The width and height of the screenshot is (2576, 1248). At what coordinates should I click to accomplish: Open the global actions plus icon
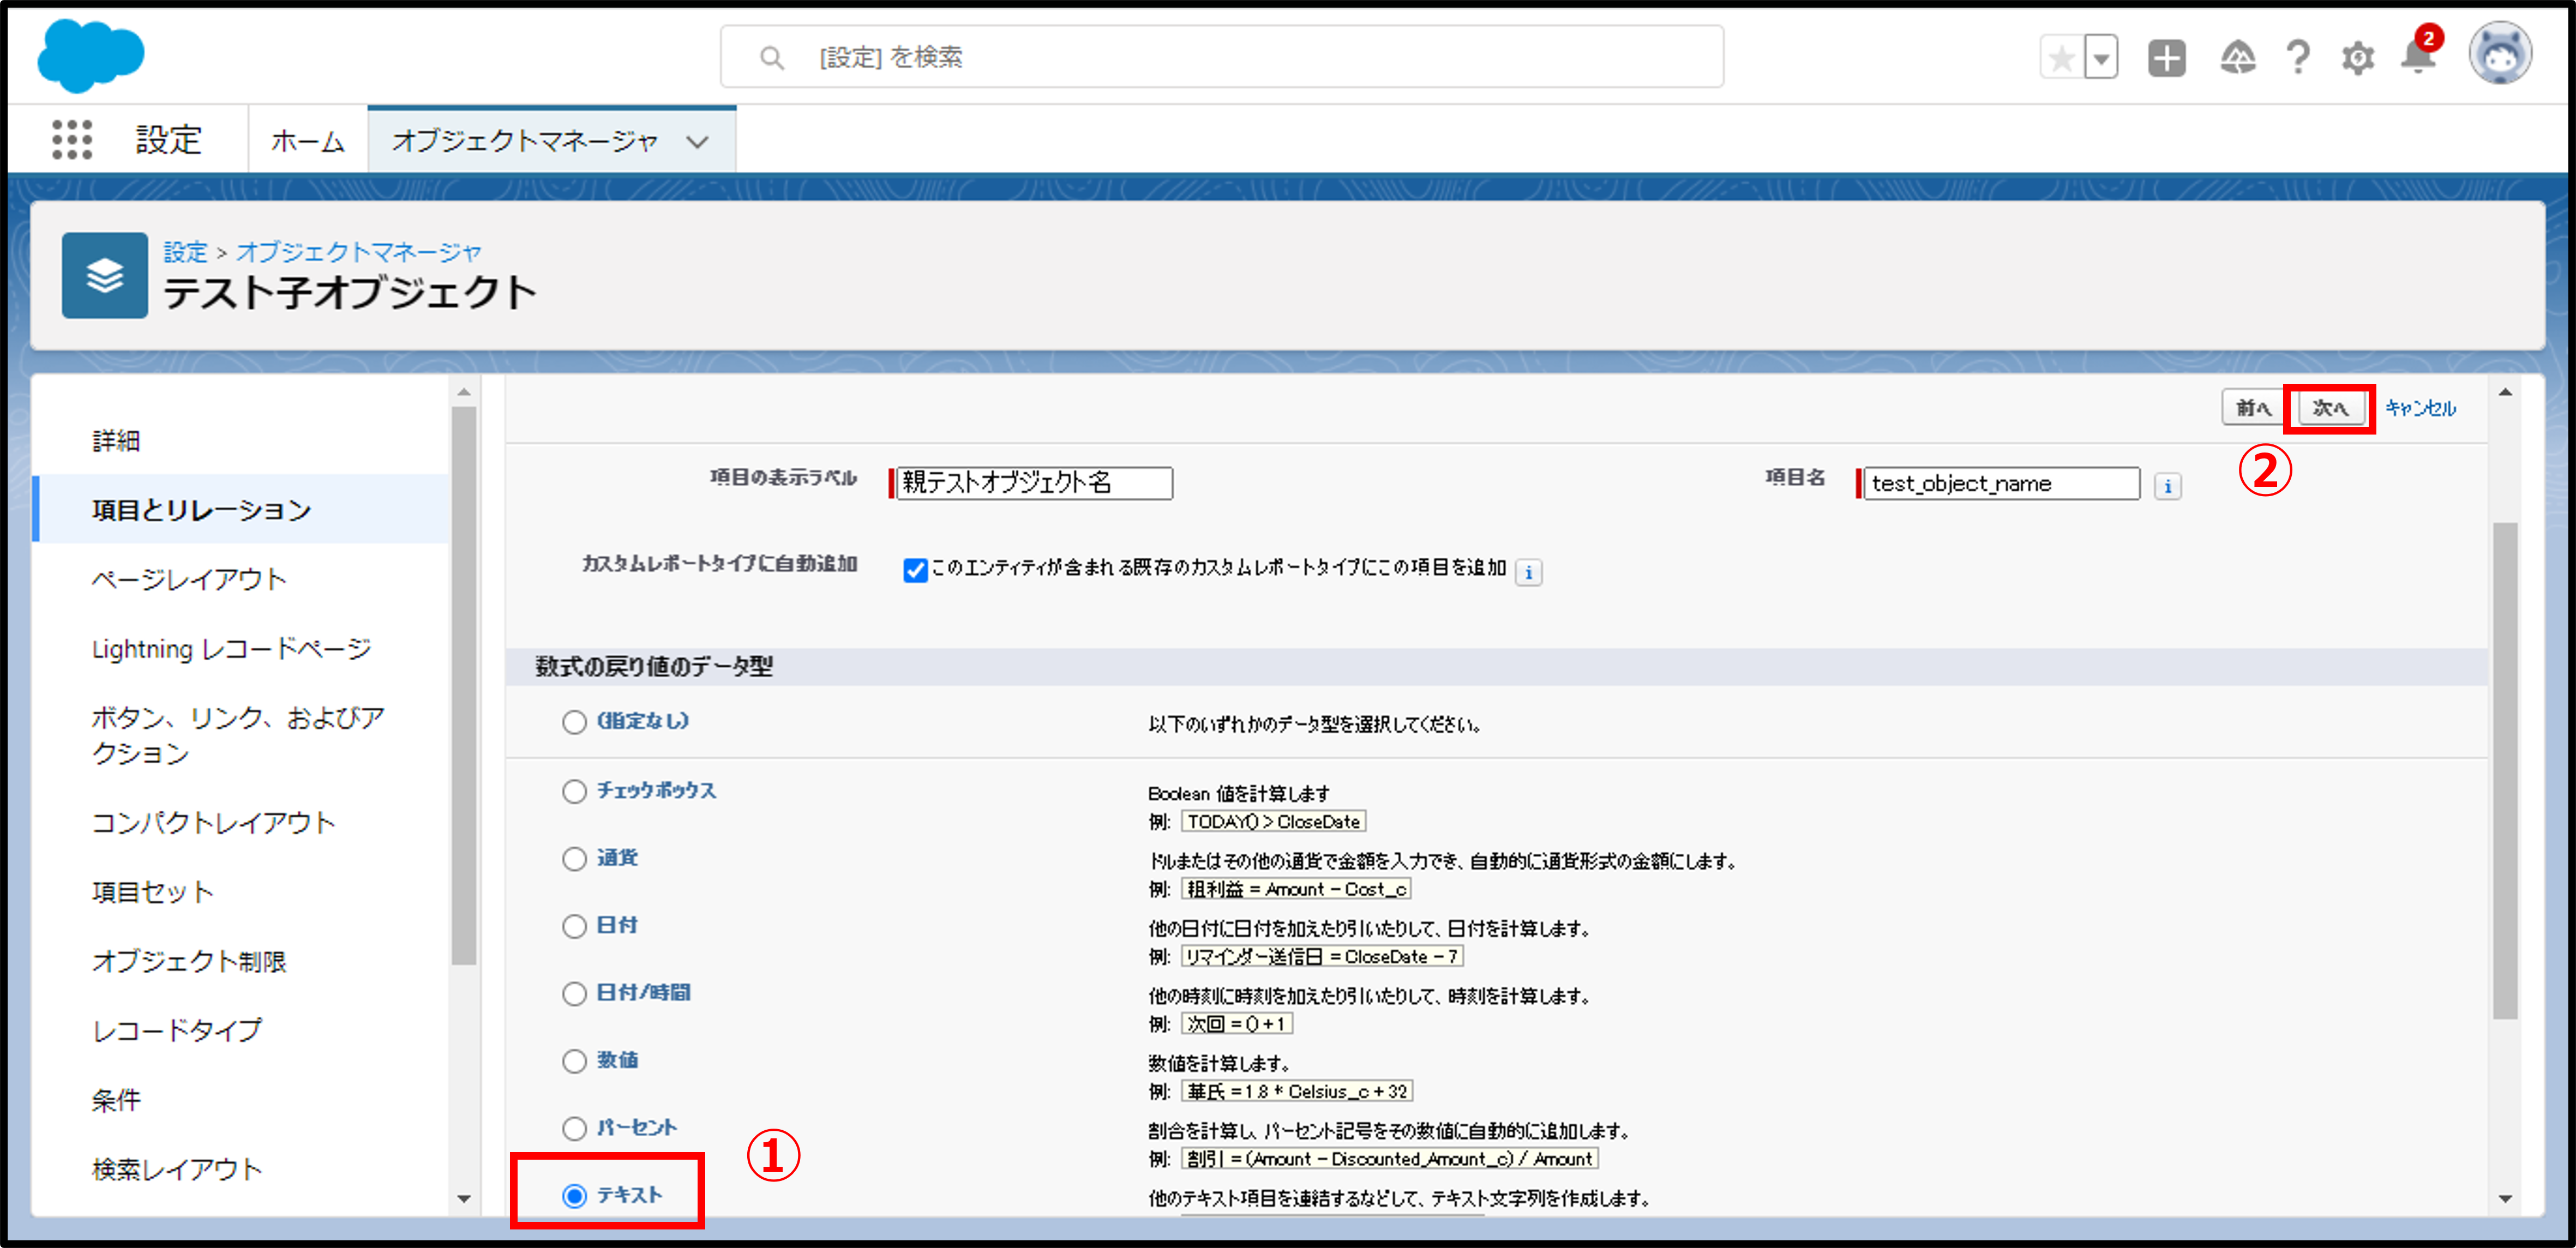(2166, 58)
